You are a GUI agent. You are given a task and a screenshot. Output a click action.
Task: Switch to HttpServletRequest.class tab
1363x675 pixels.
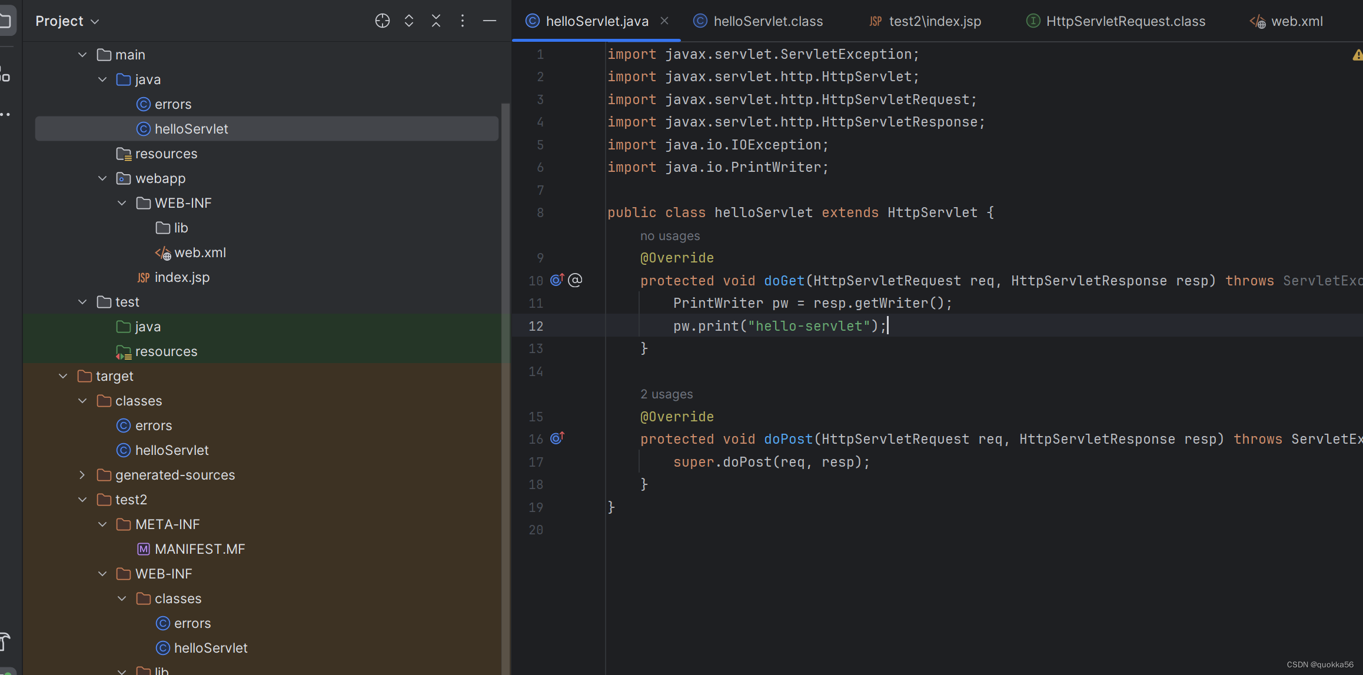(x=1116, y=21)
